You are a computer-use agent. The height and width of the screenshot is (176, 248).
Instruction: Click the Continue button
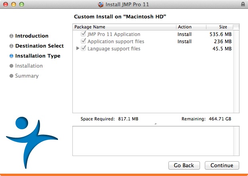tap(222, 166)
